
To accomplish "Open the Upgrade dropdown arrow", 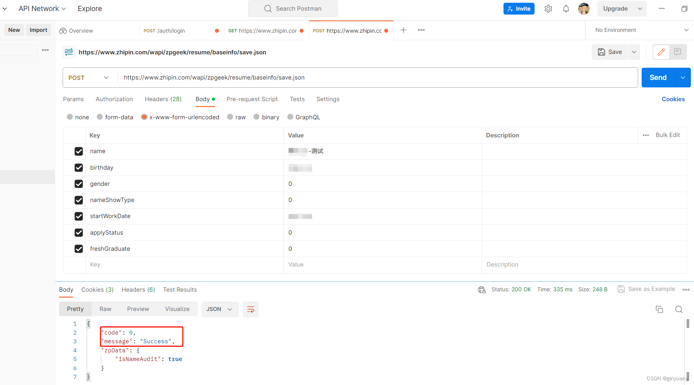I will pos(640,9).
